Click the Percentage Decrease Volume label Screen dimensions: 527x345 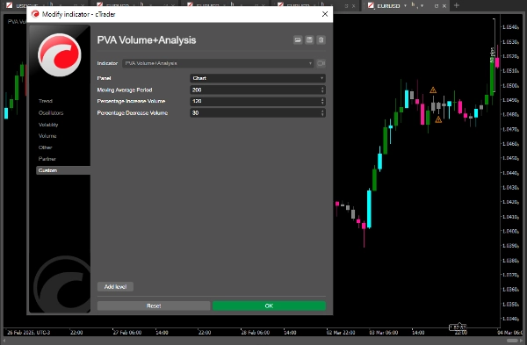pos(133,113)
